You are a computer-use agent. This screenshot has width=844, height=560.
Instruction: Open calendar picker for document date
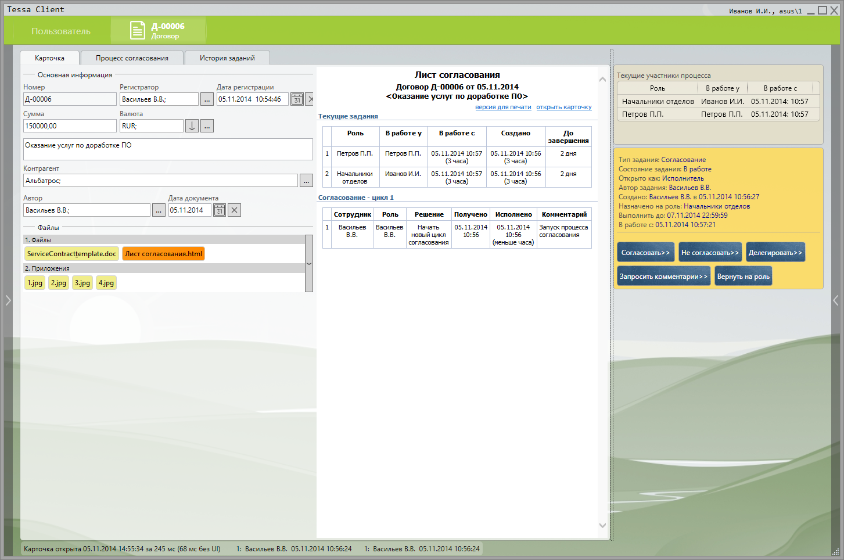click(x=220, y=210)
